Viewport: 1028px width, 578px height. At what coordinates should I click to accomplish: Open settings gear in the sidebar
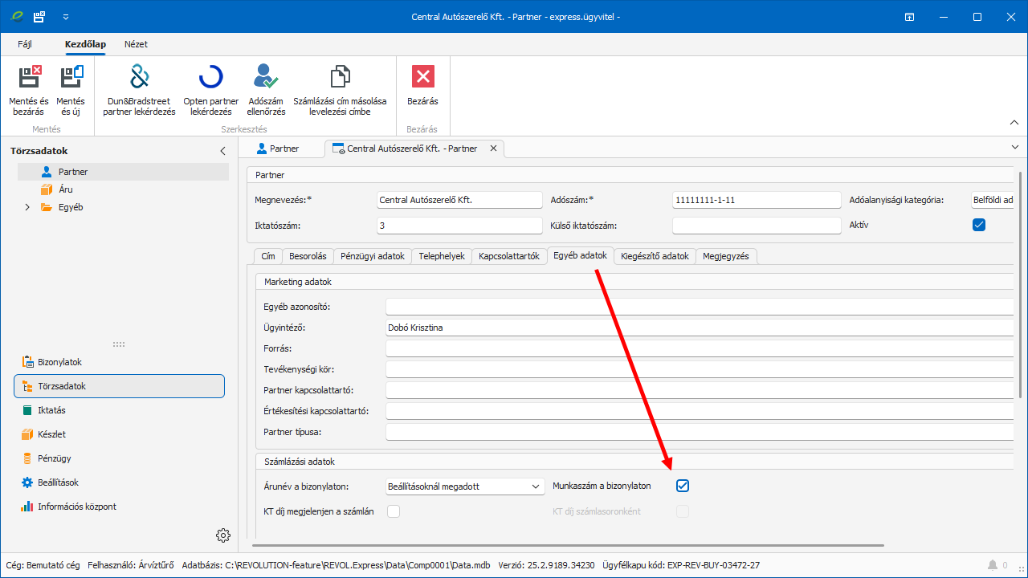pos(223,535)
